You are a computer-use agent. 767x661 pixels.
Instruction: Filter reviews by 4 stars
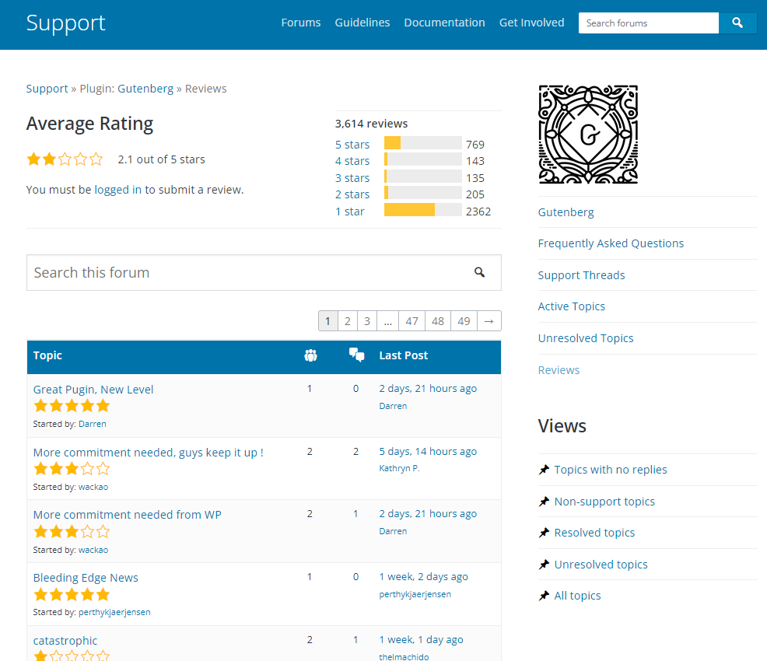[x=352, y=161]
